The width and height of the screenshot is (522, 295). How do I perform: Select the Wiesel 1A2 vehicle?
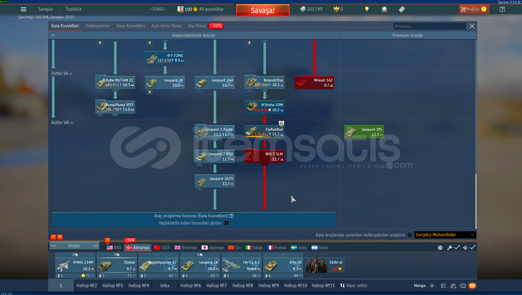tap(314, 83)
